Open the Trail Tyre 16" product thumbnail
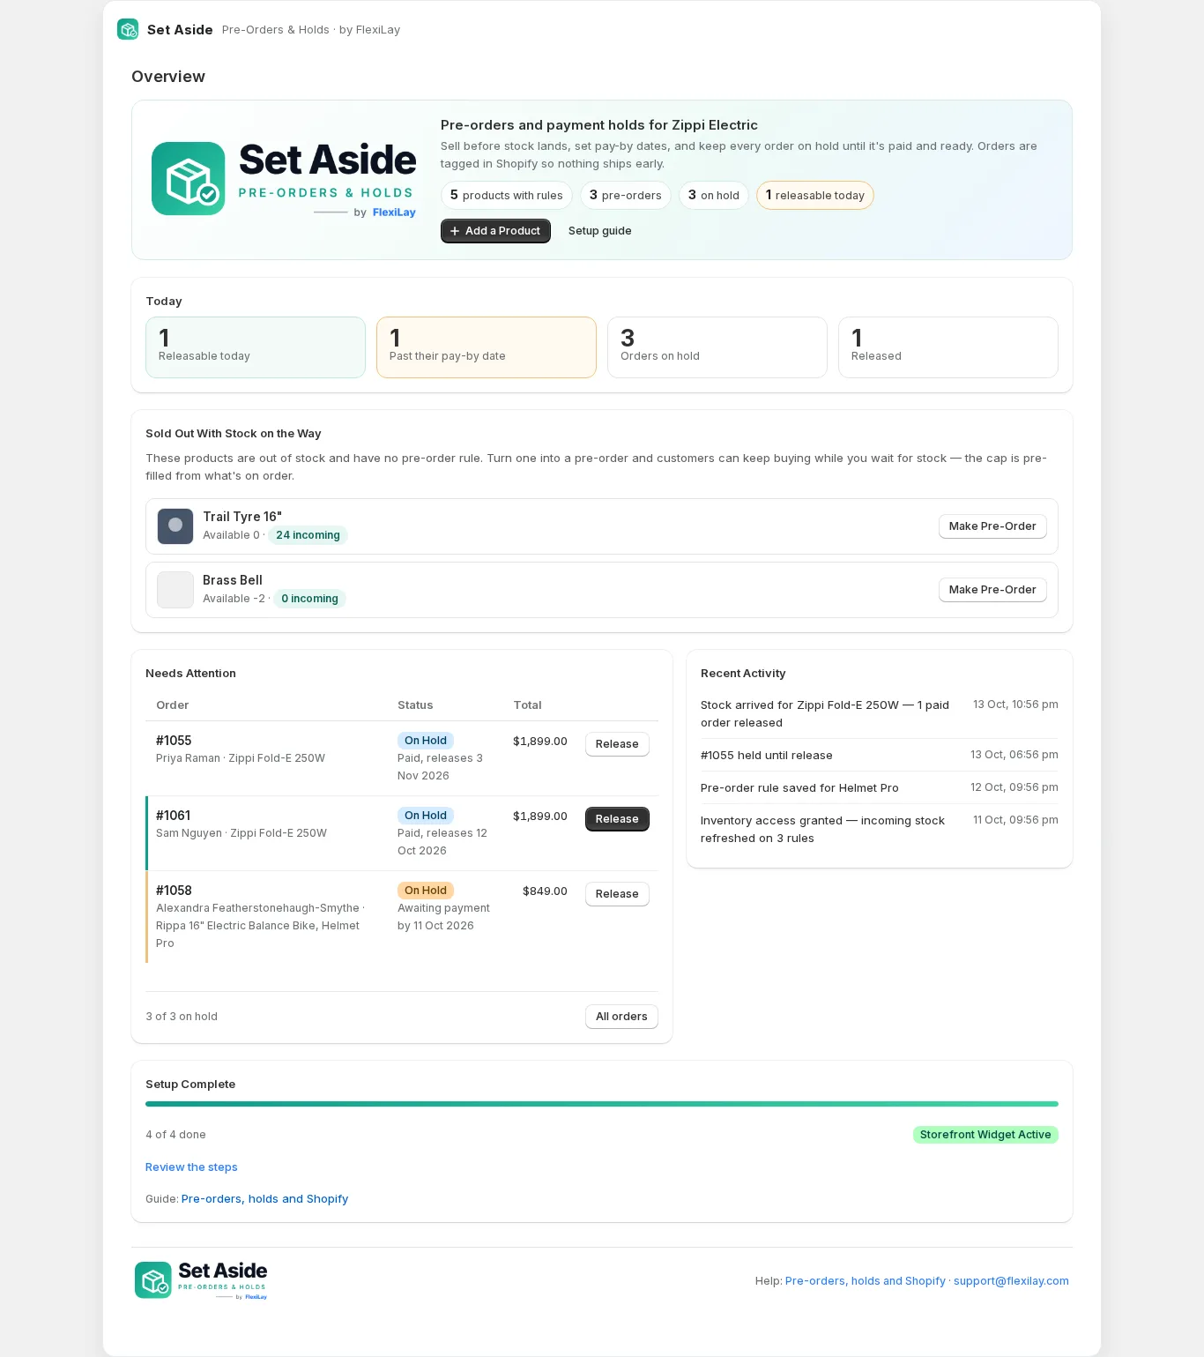This screenshot has height=1357, width=1204. (175, 526)
